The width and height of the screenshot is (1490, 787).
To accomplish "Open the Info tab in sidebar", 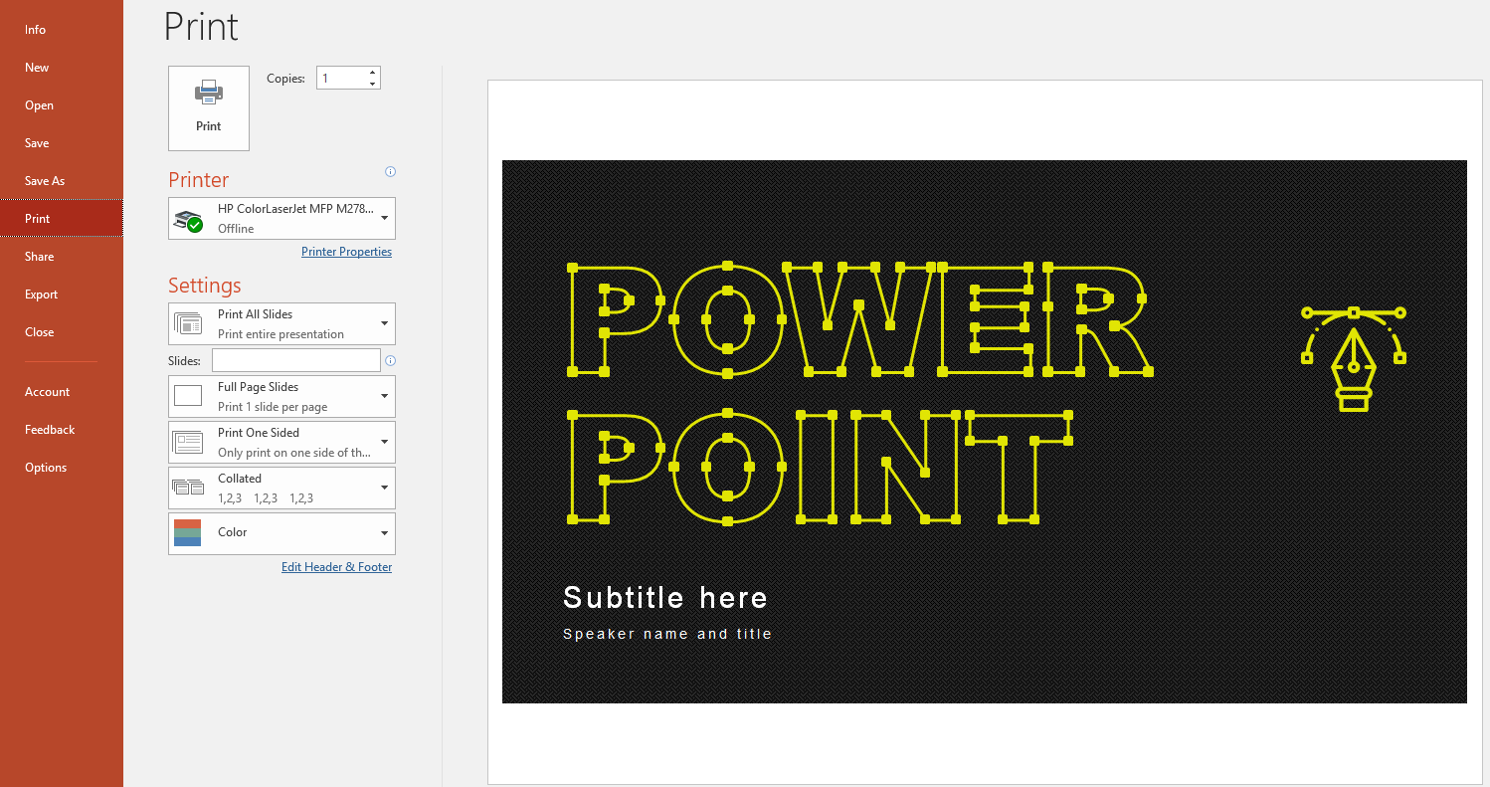I will tap(62, 30).
